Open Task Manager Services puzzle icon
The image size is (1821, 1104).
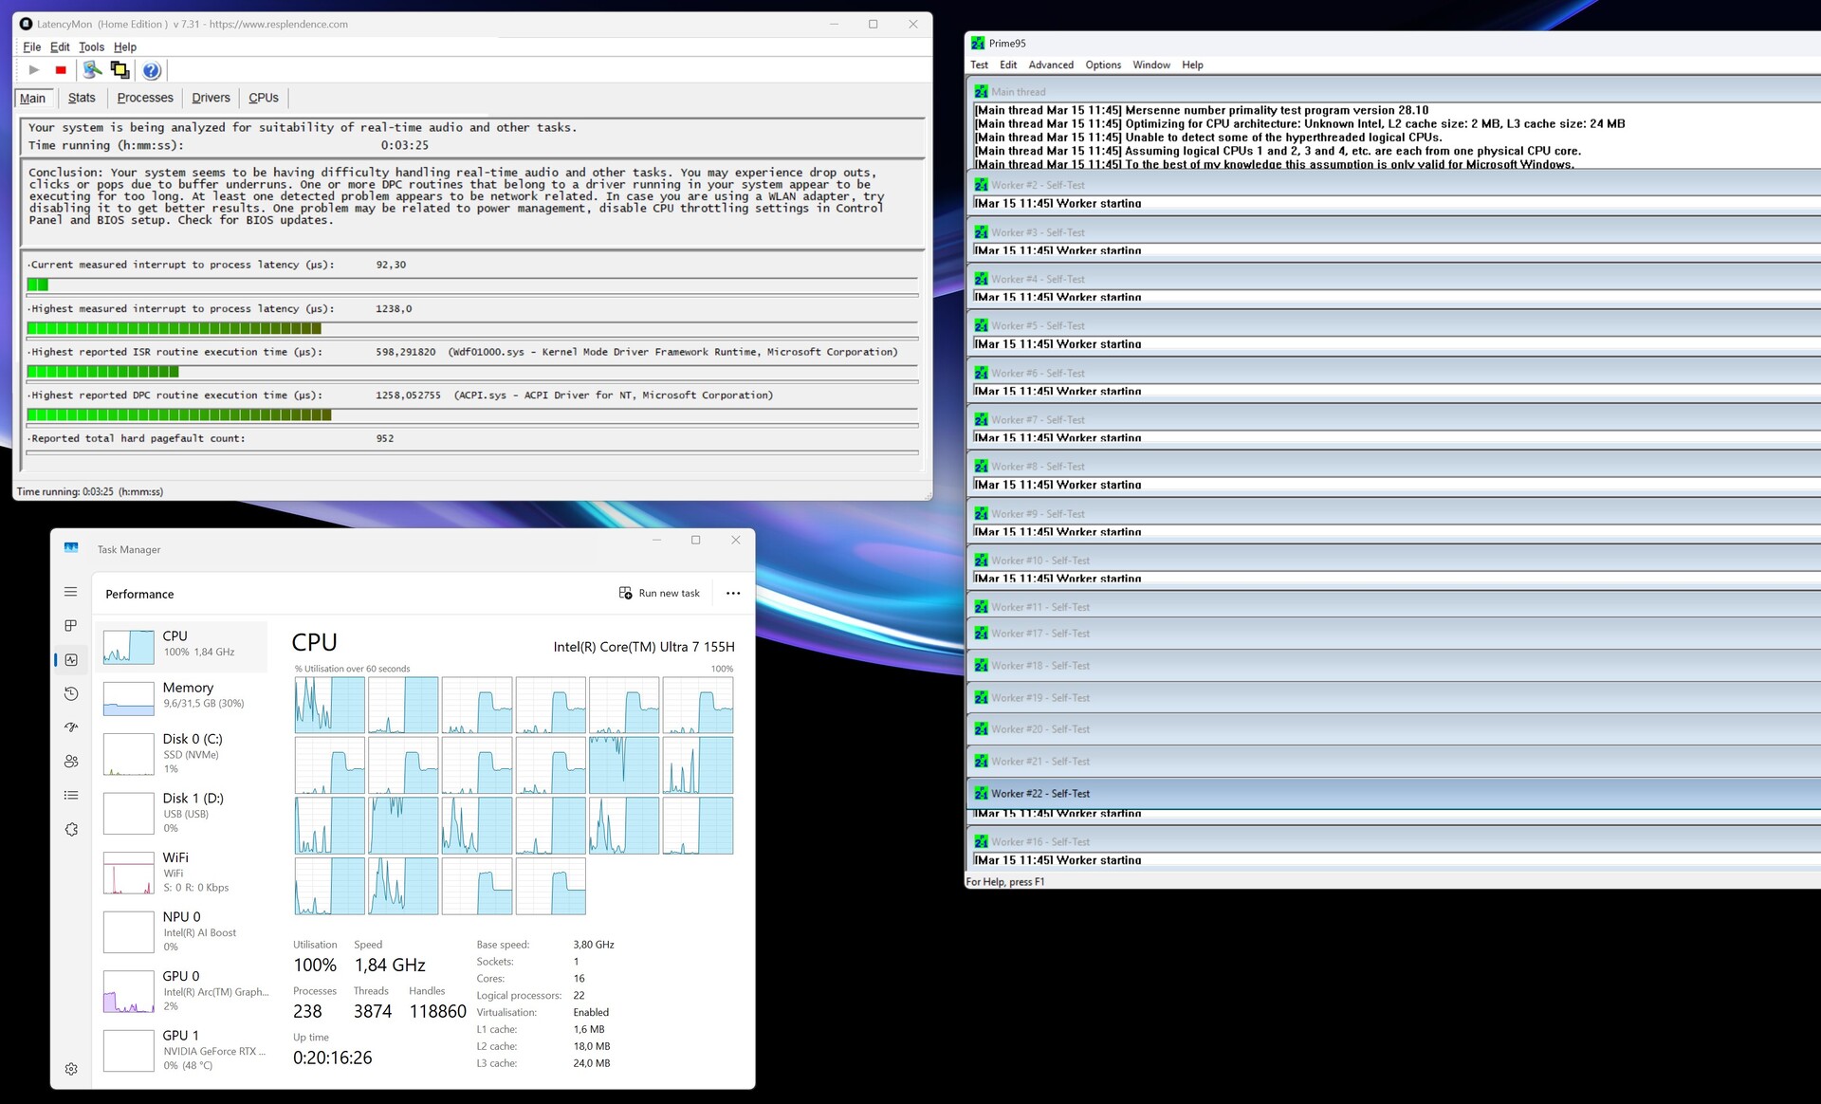(x=71, y=830)
